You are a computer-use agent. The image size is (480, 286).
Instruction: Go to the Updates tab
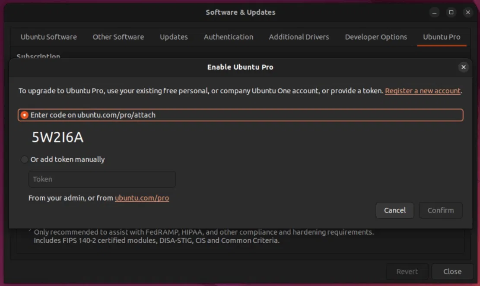tap(174, 37)
